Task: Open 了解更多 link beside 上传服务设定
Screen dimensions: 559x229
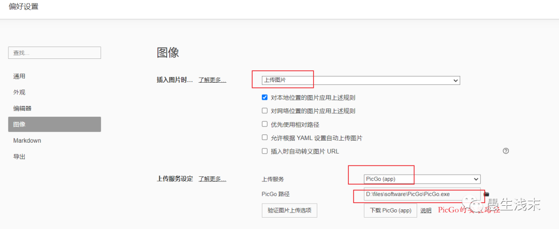Action: (212, 179)
